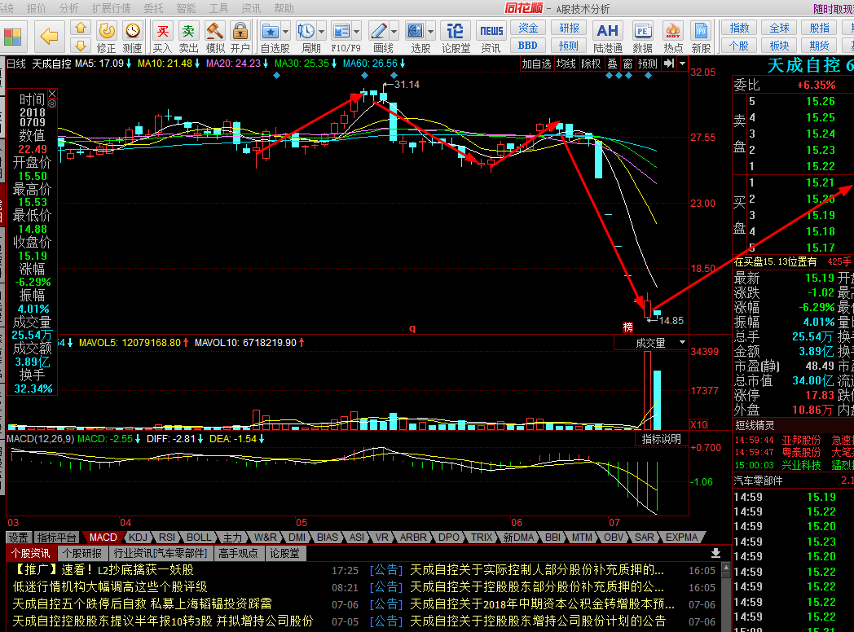This screenshot has height=632, width=854.
Task: Click the colored grid home icon
Action: [x=12, y=37]
